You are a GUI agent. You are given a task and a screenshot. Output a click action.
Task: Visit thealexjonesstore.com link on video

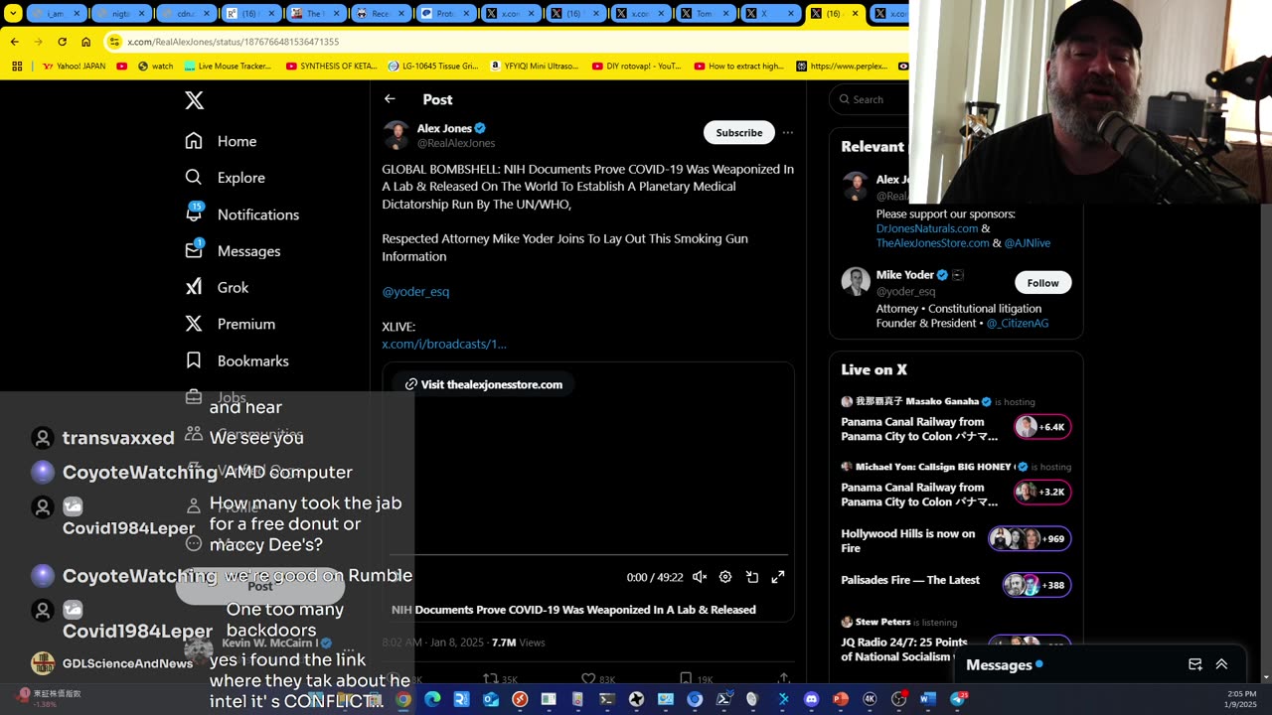(484, 384)
